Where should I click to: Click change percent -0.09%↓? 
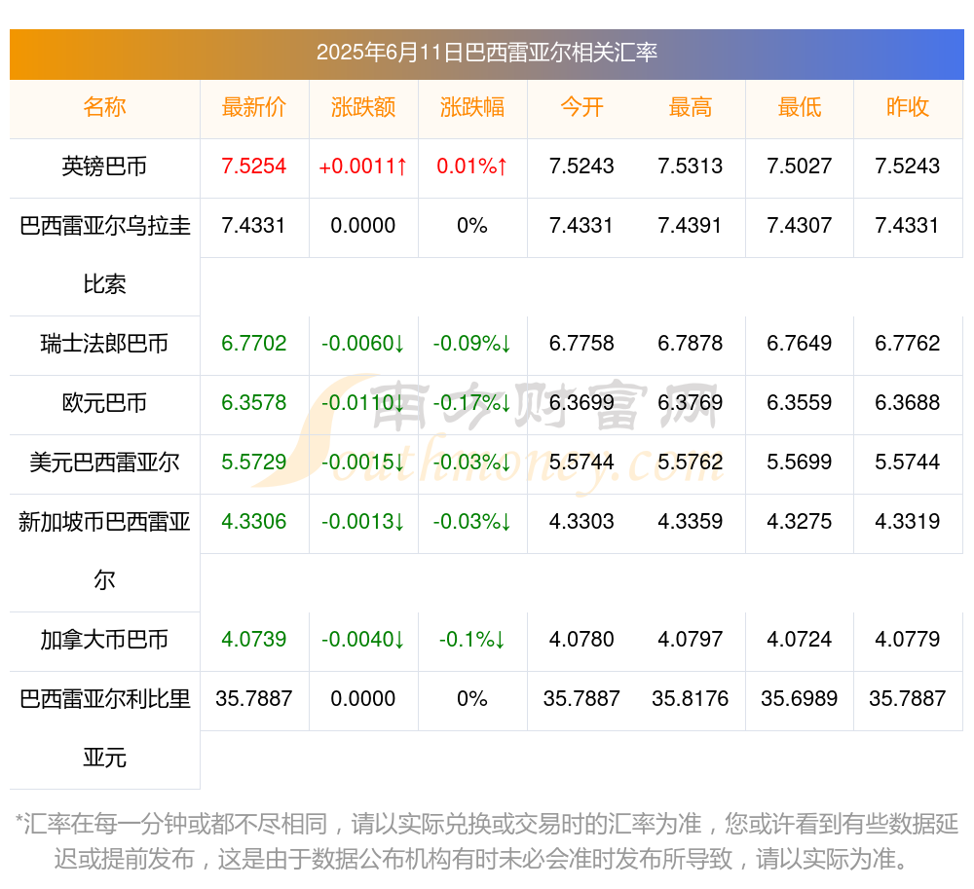point(472,344)
